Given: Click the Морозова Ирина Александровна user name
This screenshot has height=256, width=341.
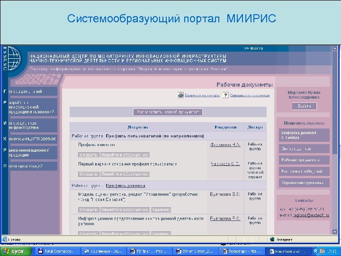Looking at the screenshot, I should (x=304, y=95).
